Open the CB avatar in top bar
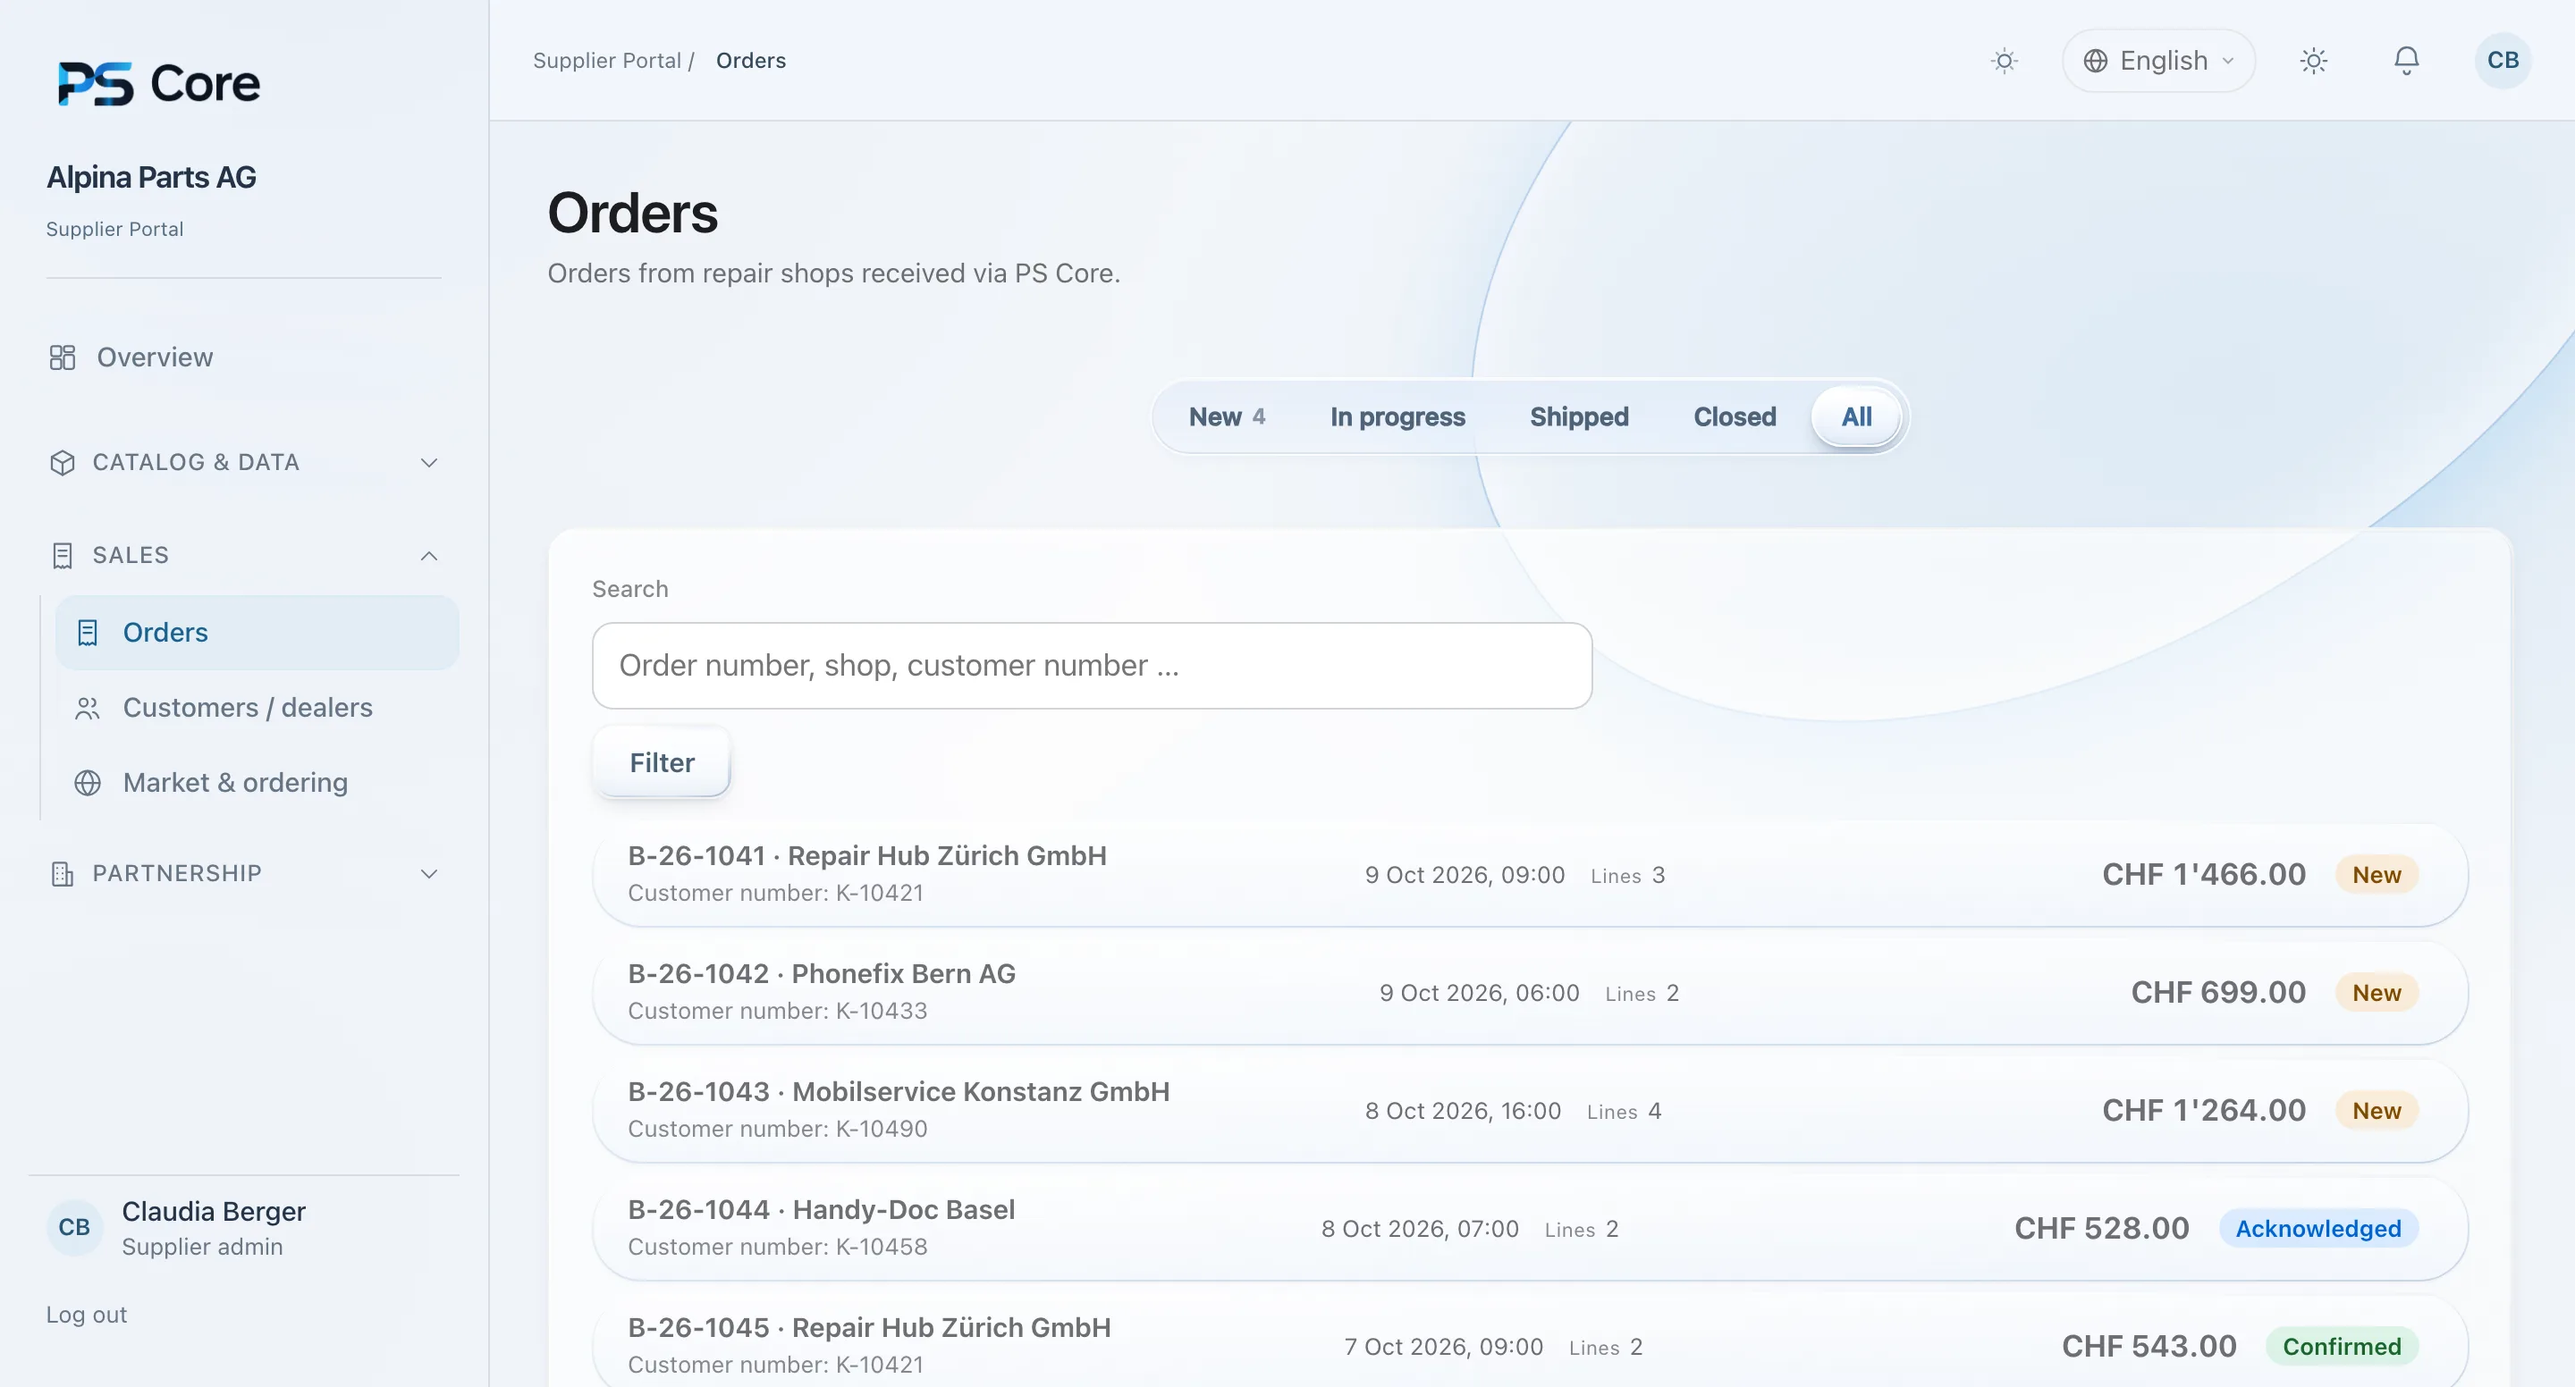This screenshot has height=1387, width=2575. pyautogui.click(x=2502, y=61)
